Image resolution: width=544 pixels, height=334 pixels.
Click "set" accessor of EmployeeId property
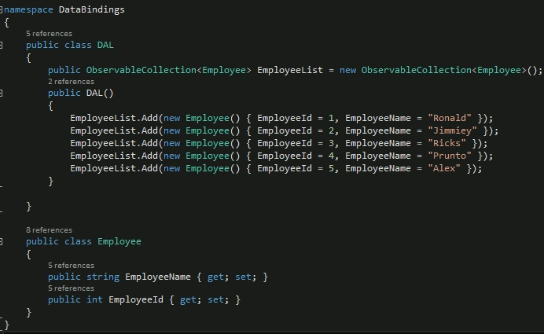coord(215,299)
